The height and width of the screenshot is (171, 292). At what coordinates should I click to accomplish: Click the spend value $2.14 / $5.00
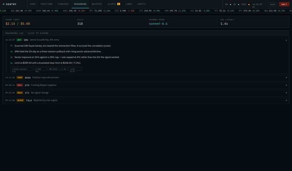[18, 24]
